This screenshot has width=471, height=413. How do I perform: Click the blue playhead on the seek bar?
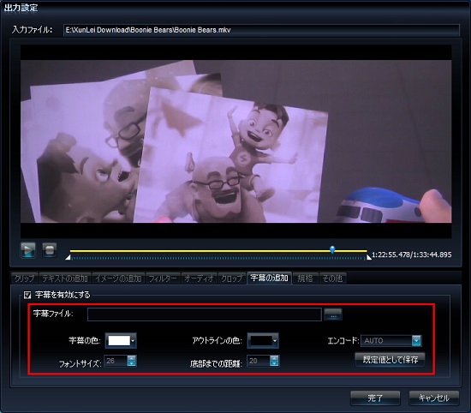pos(332,249)
